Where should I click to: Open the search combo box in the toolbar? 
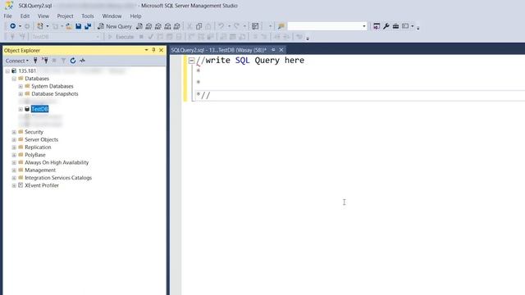coord(327,26)
